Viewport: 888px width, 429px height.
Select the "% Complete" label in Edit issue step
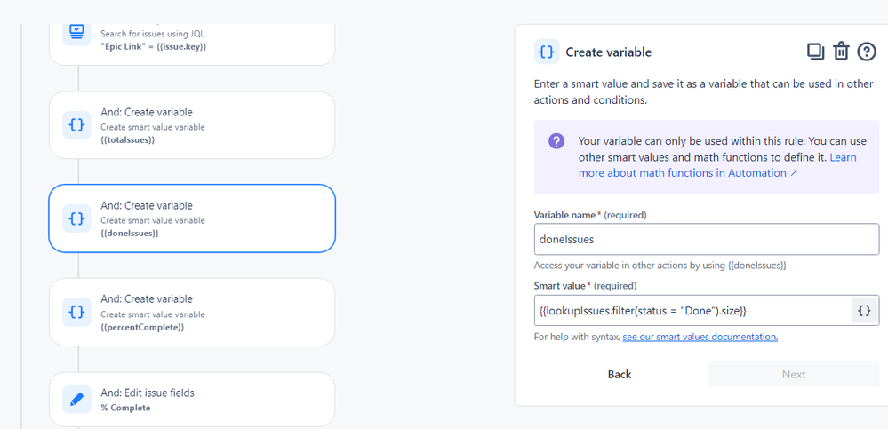coord(125,408)
